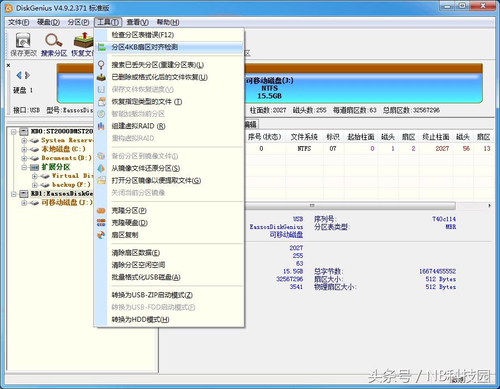Click the DiskGenius icon in the title bar
The image size is (500, 389).
click(x=8, y=6)
